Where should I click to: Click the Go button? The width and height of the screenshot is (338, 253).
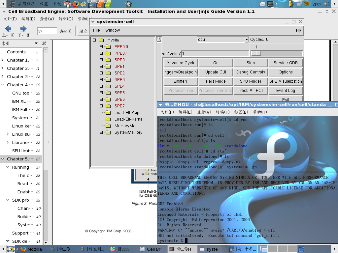(x=216, y=63)
